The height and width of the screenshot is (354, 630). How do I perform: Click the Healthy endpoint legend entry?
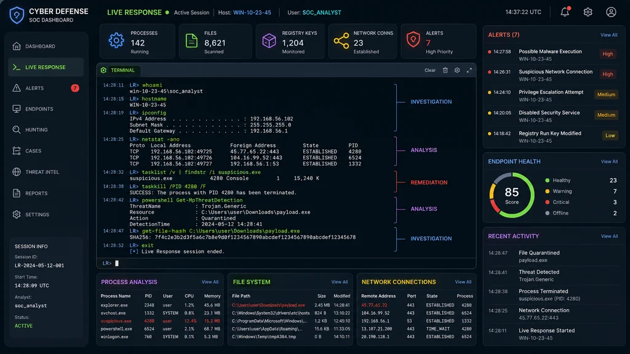click(x=581, y=181)
